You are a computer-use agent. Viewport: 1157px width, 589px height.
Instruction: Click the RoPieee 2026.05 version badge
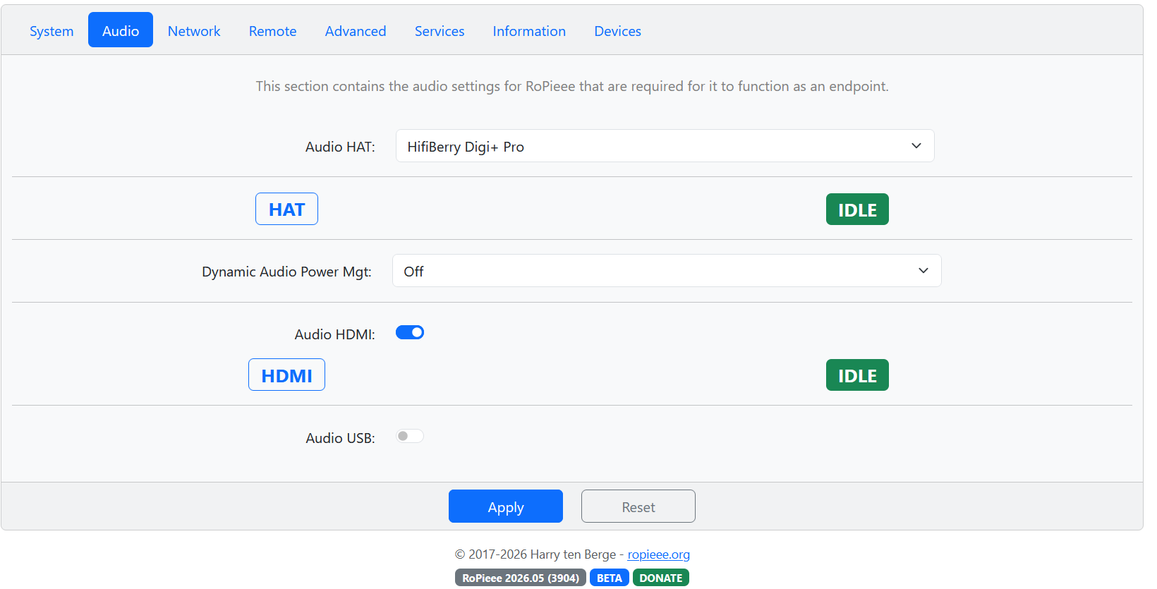tap(521, 578)
